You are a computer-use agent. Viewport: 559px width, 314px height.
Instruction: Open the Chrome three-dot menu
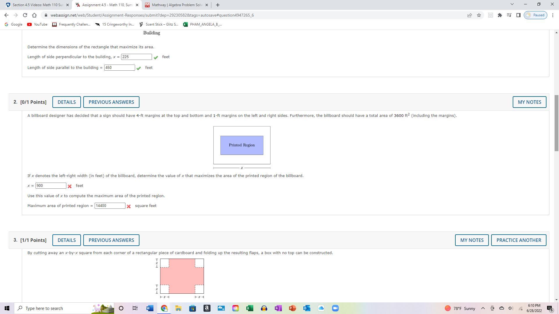(x=553, y=15)
